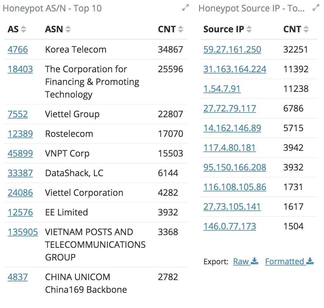
Task: Open AS link 24086
Action: tap(20, 193)
